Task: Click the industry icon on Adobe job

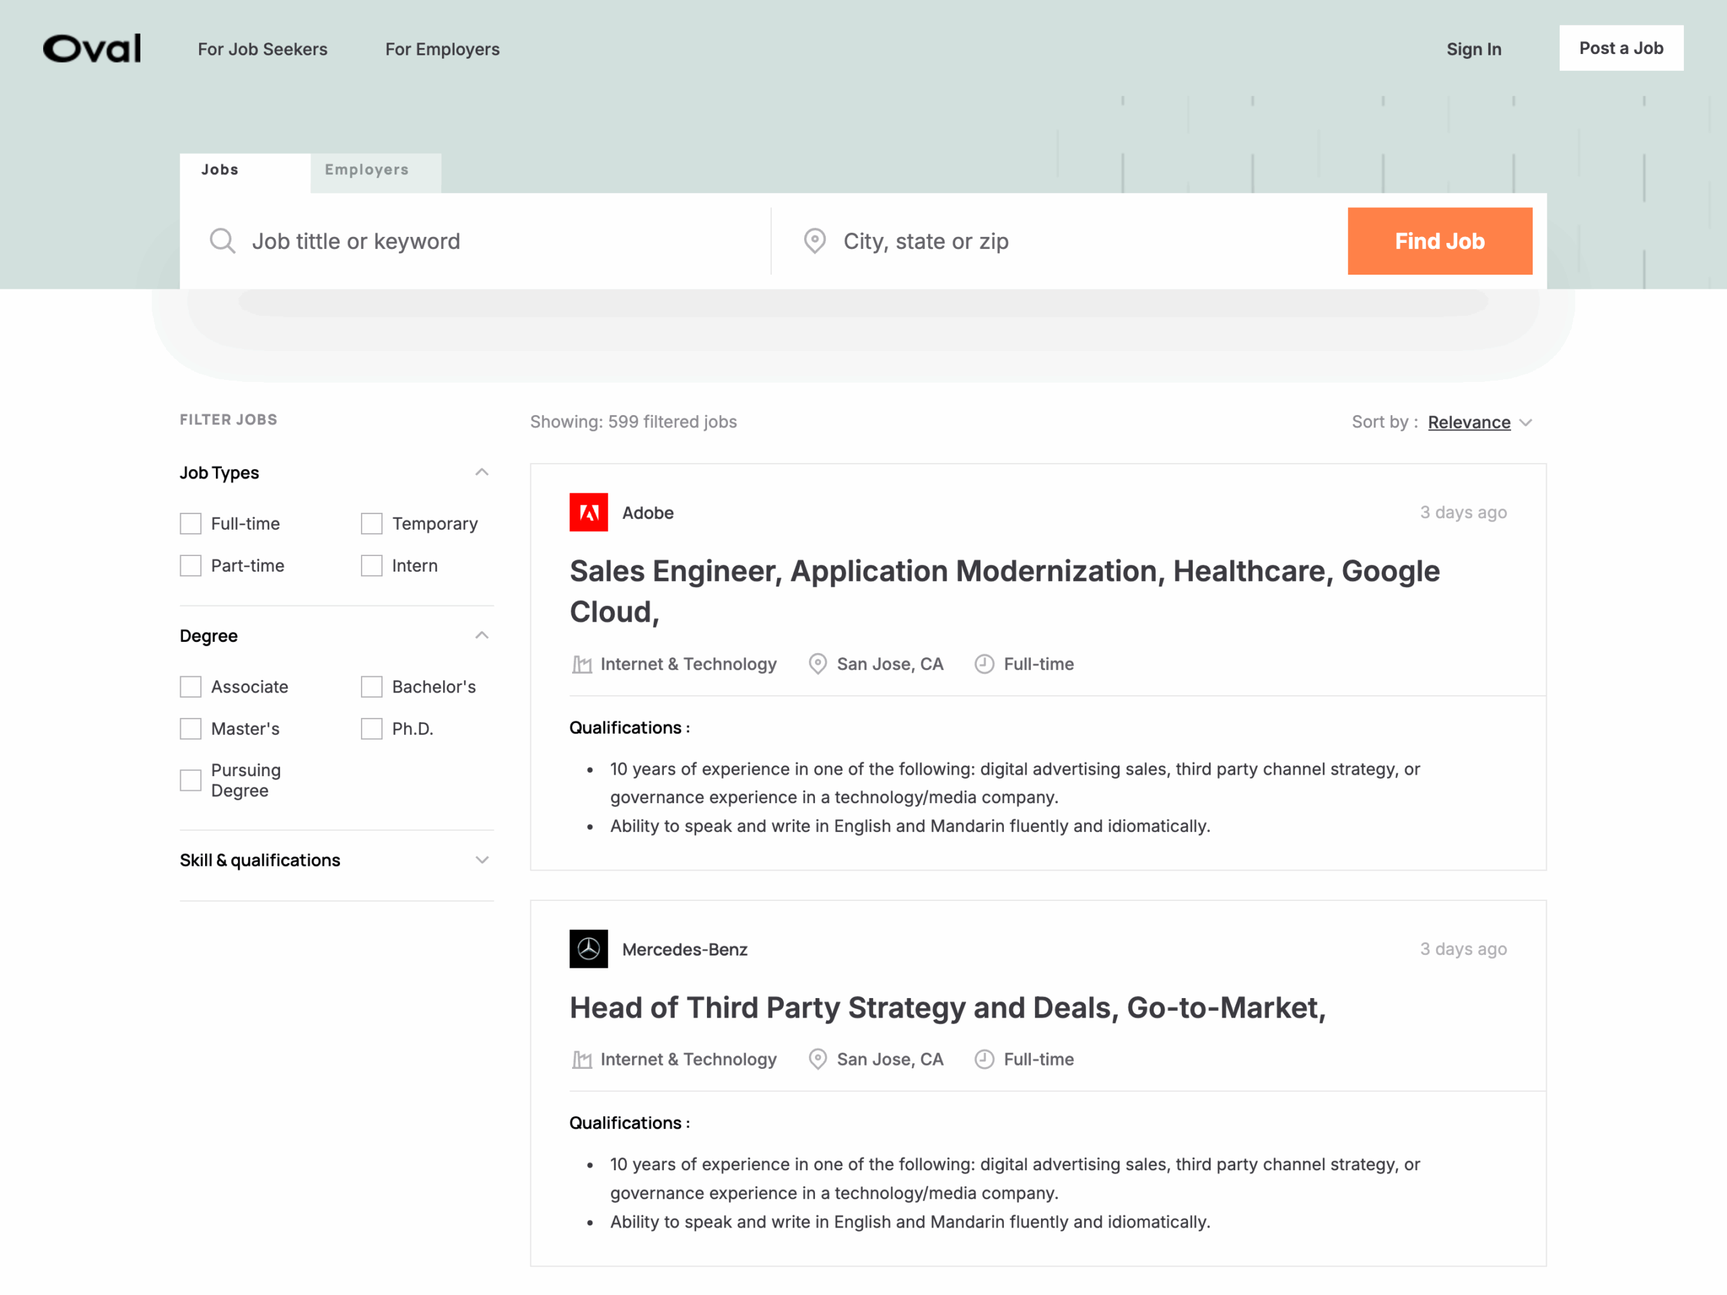Action: click(582, 664)
